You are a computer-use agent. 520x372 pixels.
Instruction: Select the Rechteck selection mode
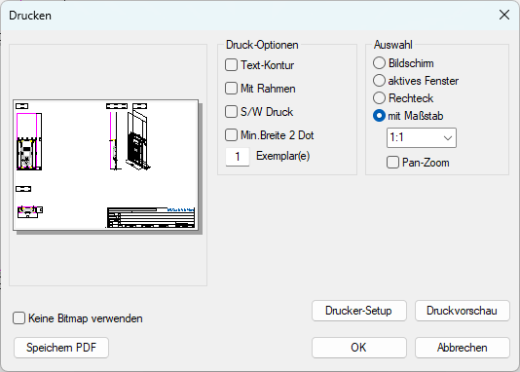click(x=379, y=98)
